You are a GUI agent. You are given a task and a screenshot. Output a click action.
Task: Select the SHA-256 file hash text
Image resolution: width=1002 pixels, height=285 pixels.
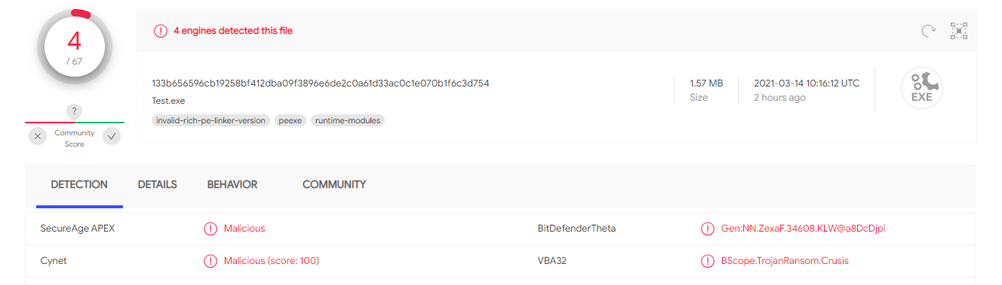321,83
